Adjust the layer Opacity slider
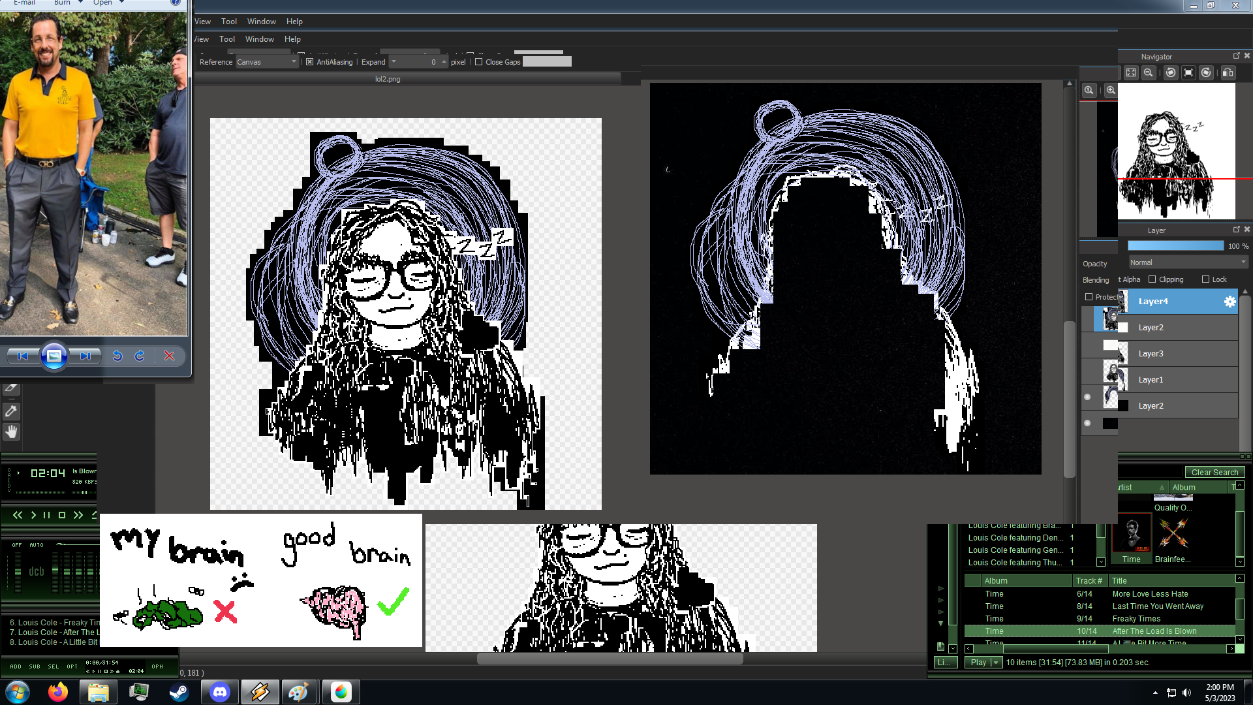The width and height of the screenshot is (1253, 705). [1175, 246]
